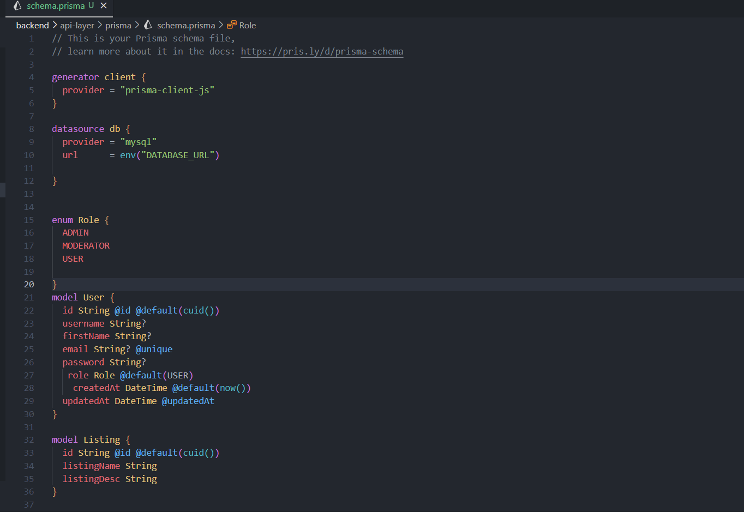Viewport: 744px width, 512px height.
Task: Click 'db' datasource name on line 8
Action: point(115,129)
